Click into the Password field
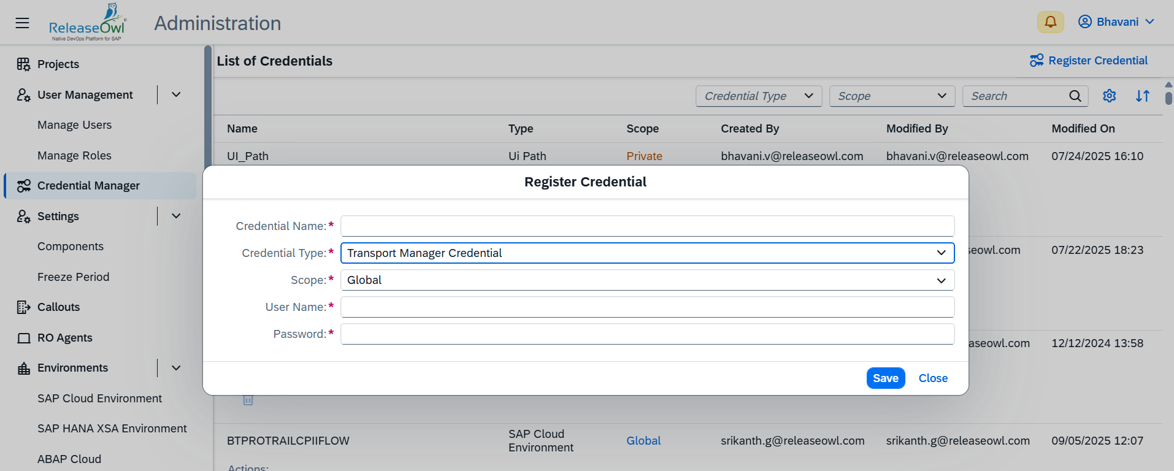1174x471 pixels. [x=647, y=334]
